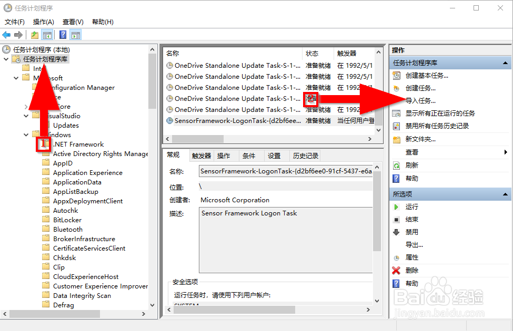Image resolution: width=513 pixels, height=331 pixels.
Task: Click the 触发器 column header
Action: click(x=354, y=53)
